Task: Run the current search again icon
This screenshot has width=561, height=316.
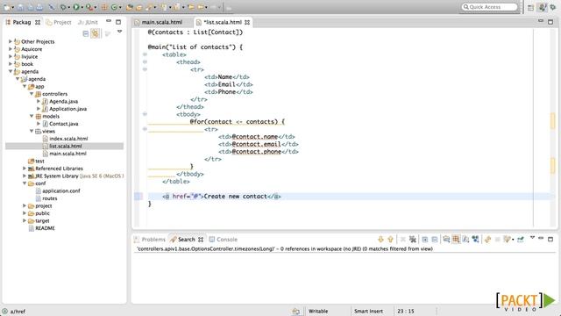Action: coord(487,239)
